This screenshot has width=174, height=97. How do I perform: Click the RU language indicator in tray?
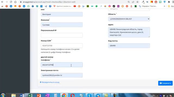pos(154,95)
